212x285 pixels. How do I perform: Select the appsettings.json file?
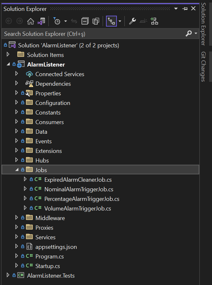click(x=56, y=247)
